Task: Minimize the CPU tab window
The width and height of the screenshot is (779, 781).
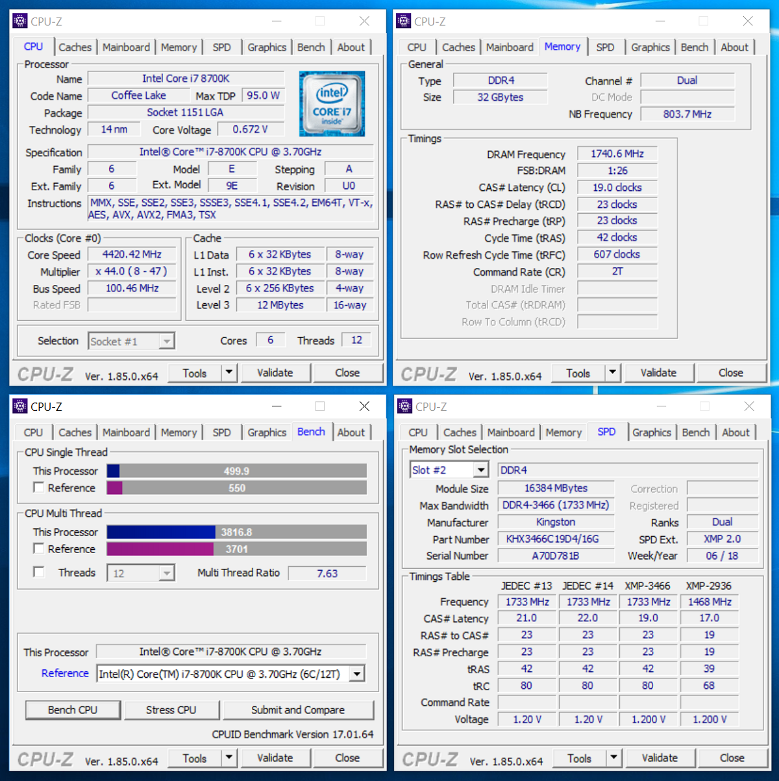Action: pyautogui.click(x=277, y=21)
